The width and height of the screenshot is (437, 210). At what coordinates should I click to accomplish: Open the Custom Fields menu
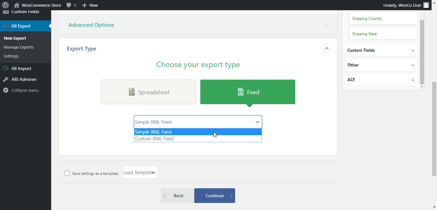[x=26, y=12]
